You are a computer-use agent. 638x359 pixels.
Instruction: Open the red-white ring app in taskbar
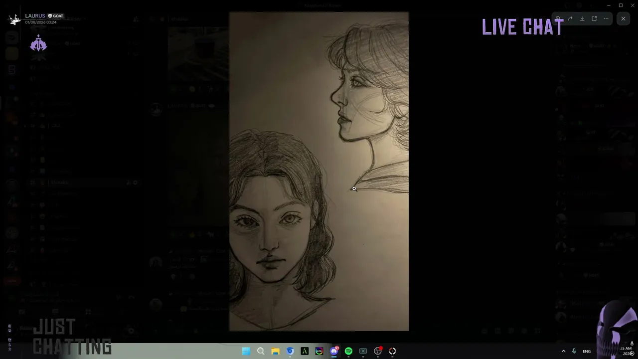(x=392, y=351)
